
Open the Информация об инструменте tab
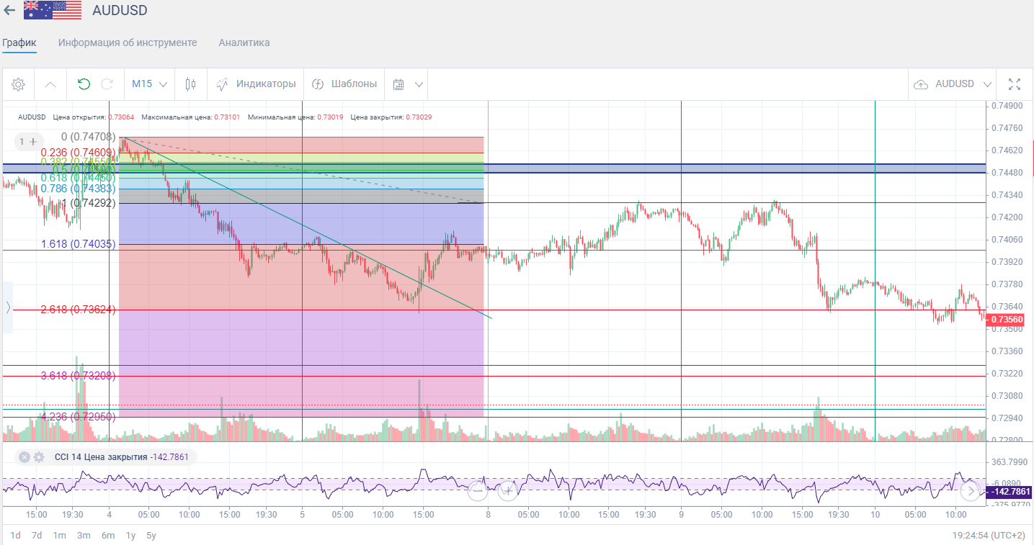(128, 43)
